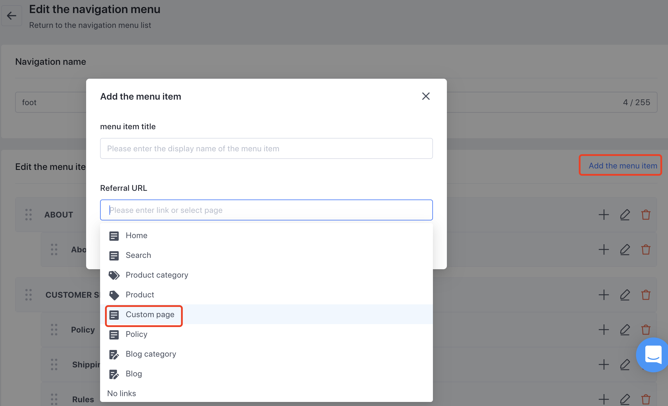Delete the CUSTOMER row with trash icon

646,295
